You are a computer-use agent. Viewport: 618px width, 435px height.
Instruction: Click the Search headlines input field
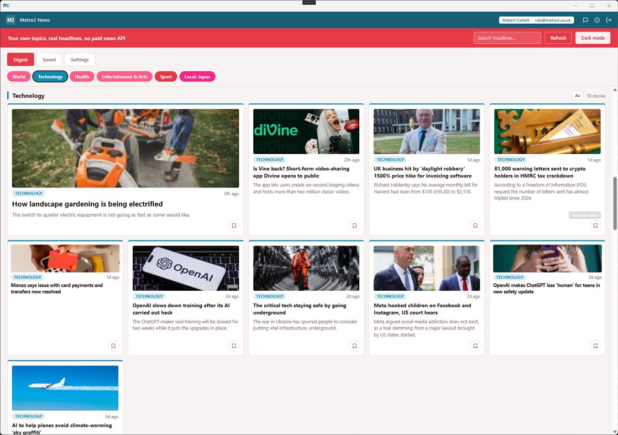[x=507, y=38]
